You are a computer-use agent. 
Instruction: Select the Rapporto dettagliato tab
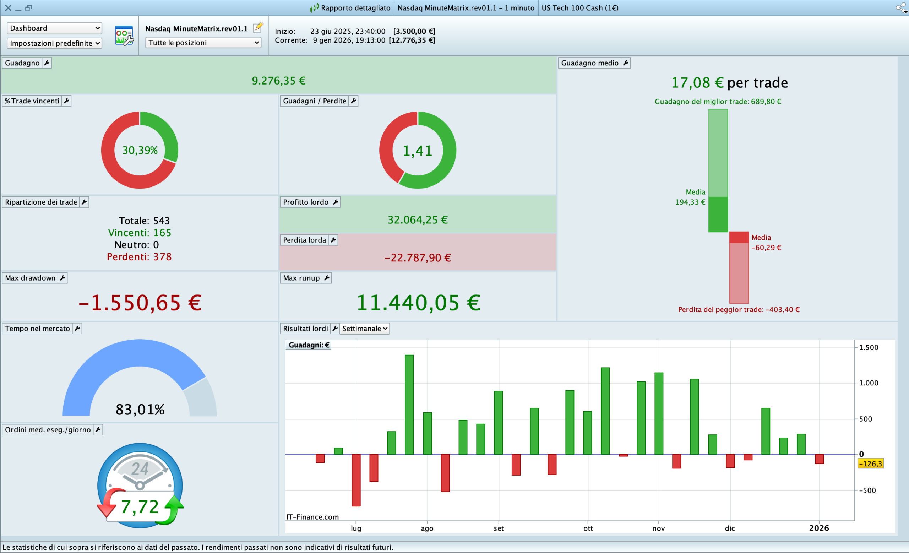350,8
